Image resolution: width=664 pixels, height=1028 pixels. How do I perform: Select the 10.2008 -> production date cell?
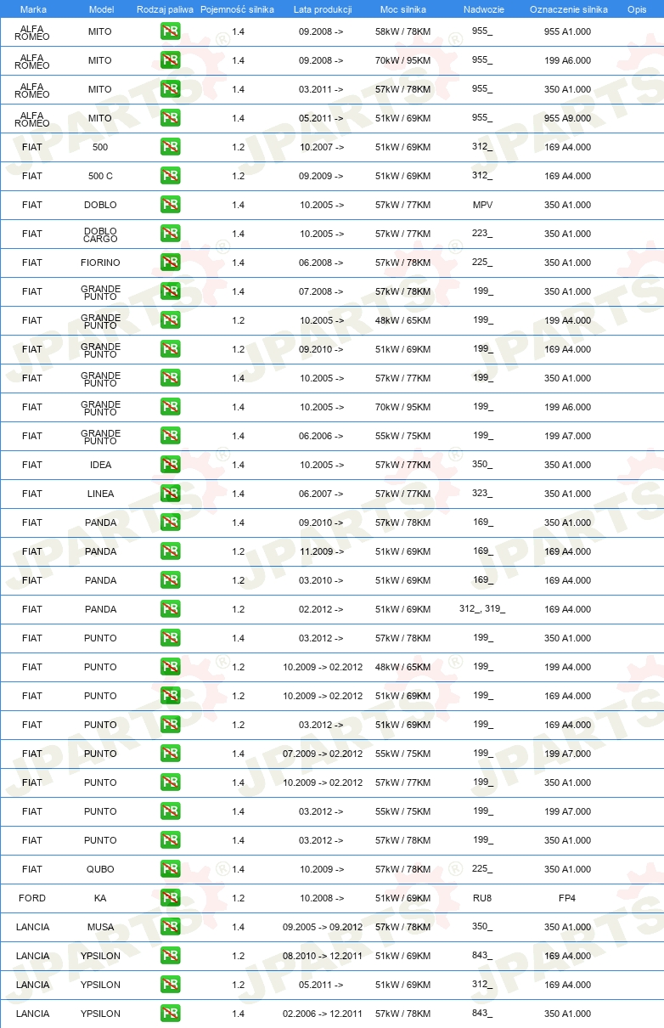pyautogui.click(x=322, y=898)
